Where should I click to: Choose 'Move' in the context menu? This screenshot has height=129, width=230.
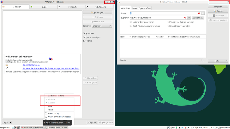(59, 106)
